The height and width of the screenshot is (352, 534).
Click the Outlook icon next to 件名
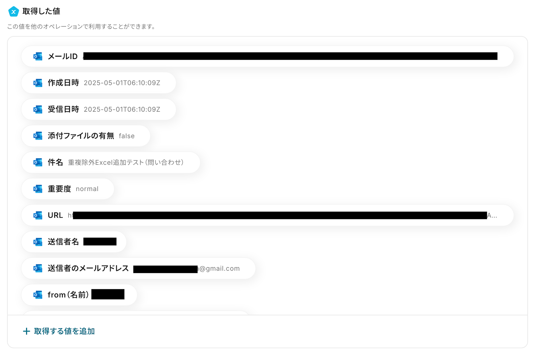pos(38,162)
